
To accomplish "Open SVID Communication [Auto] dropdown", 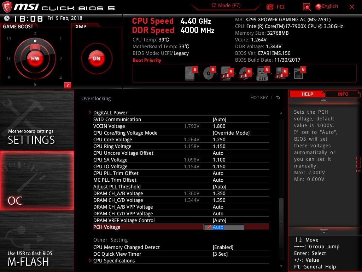I will pyautogui.click(x=219, y=119).
